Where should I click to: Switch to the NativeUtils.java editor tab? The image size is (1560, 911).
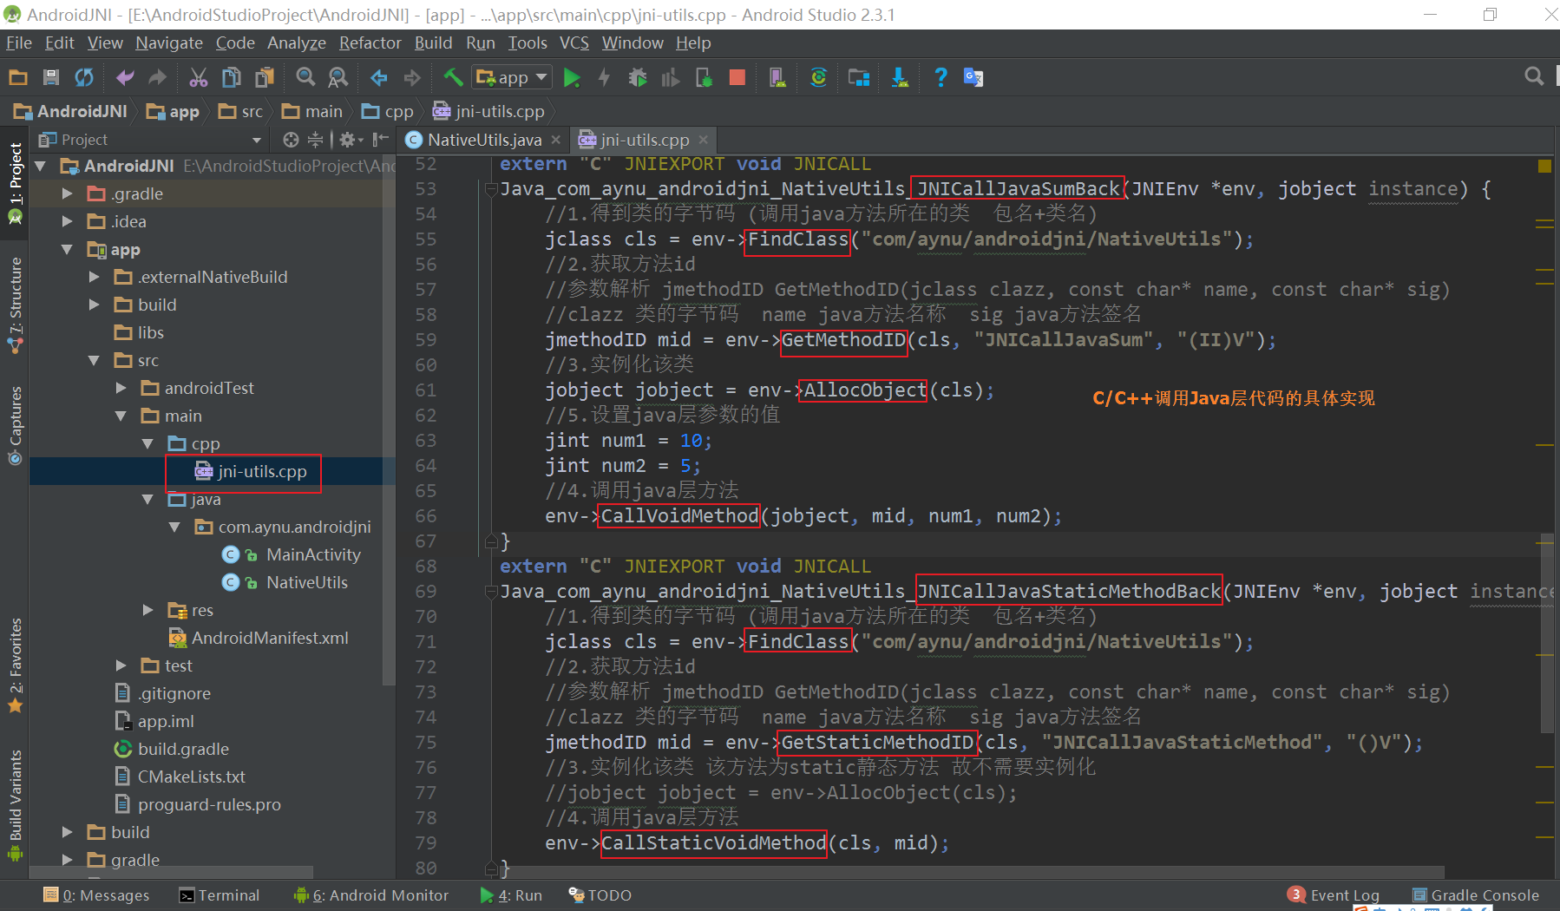tap(483, 140)
